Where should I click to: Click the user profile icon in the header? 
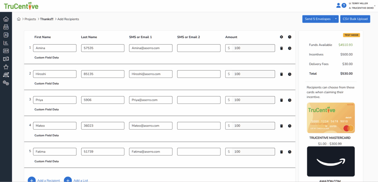pyautogui.click(x=338, y=6)
